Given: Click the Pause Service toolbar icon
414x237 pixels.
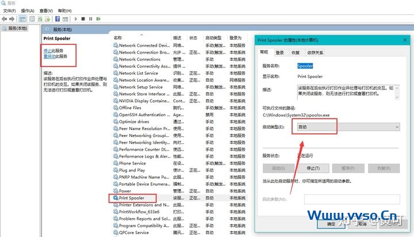Looking at the screenshot, I should 91,18.
